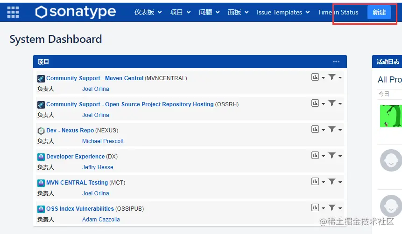
Task: Expand reports dropdown arrow for Maven Central
Action: click(x=323, y=78)
